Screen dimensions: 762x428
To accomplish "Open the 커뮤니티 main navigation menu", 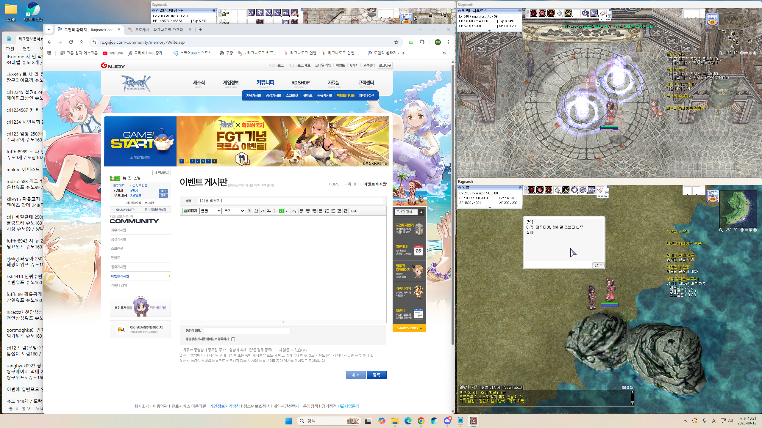I will pyautogui.click(x=265, y=83).
